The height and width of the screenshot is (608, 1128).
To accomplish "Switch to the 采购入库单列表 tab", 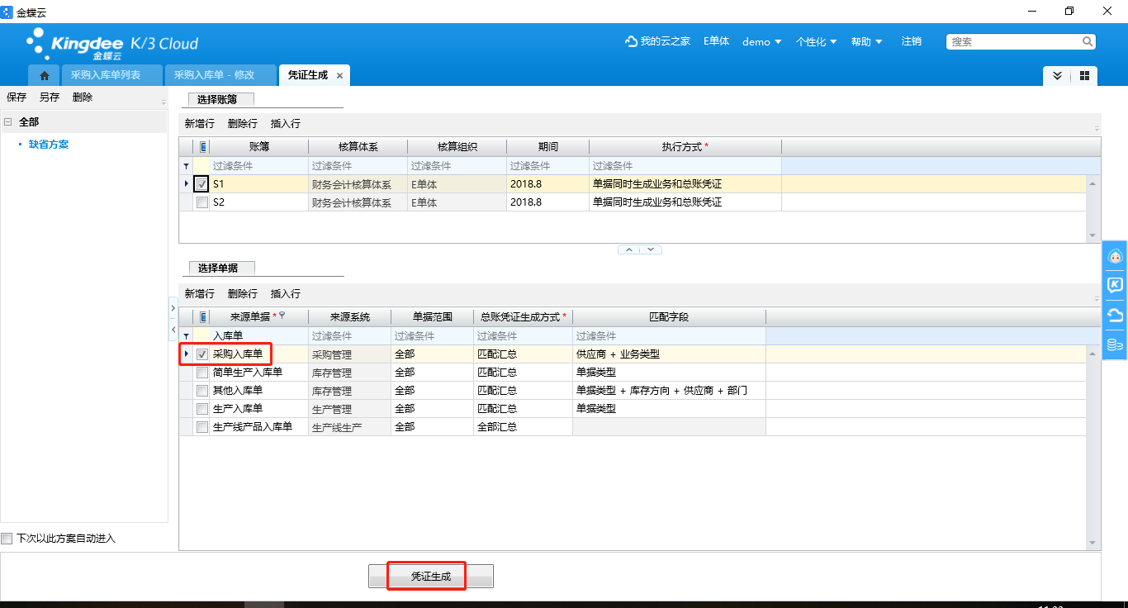I will (105, 75).
